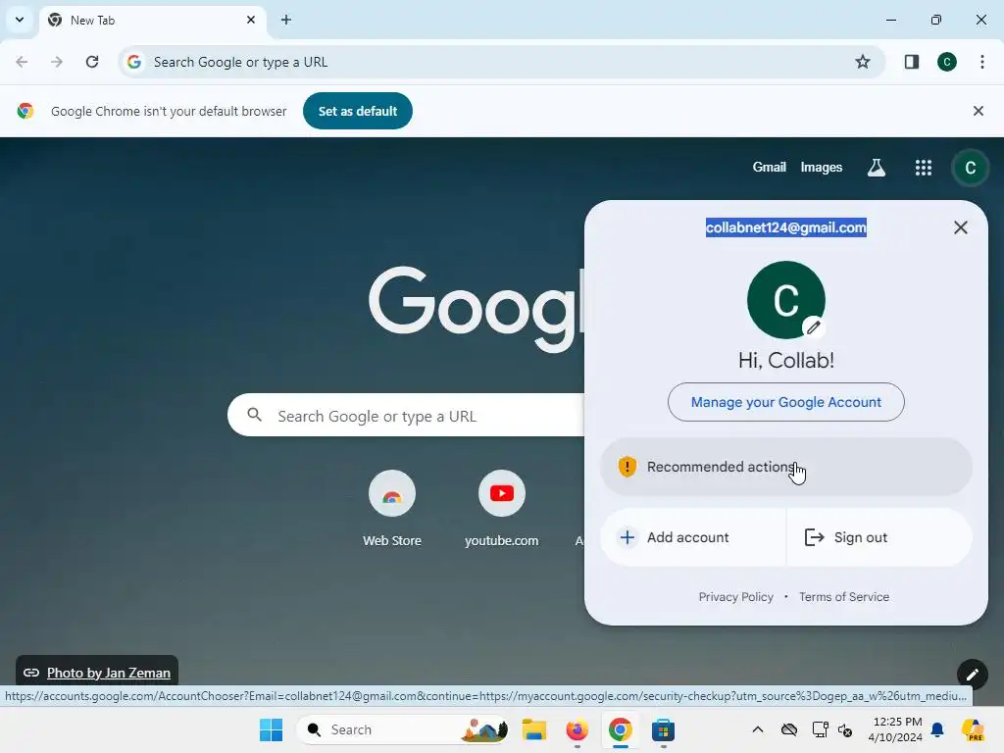Open the youtube.com shortcut
1004x753 pixels.
(x=501, y=509)
